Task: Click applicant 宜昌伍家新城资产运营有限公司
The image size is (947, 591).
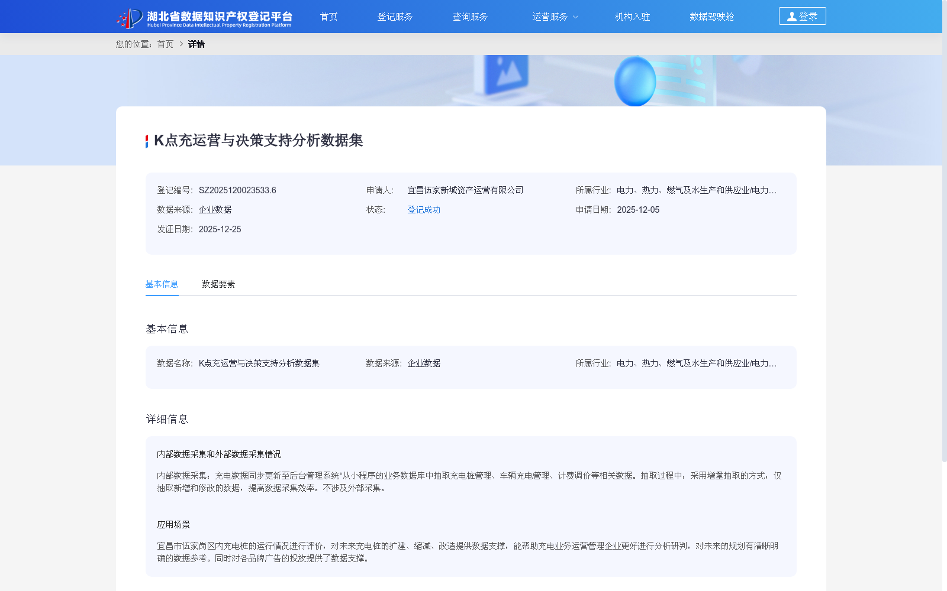Action: (x=465, y=190)
